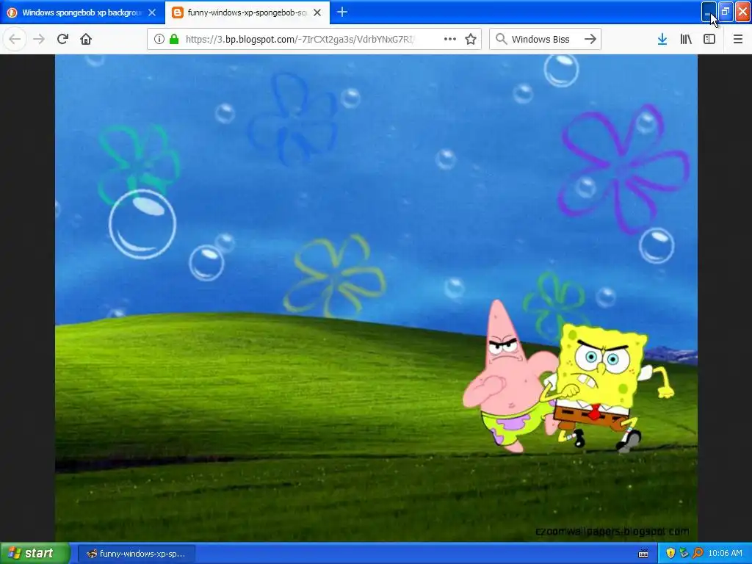Submit the search with the arrow
Image resolution: width=752 pixels, height=564 pixels.
pos(590,40)
